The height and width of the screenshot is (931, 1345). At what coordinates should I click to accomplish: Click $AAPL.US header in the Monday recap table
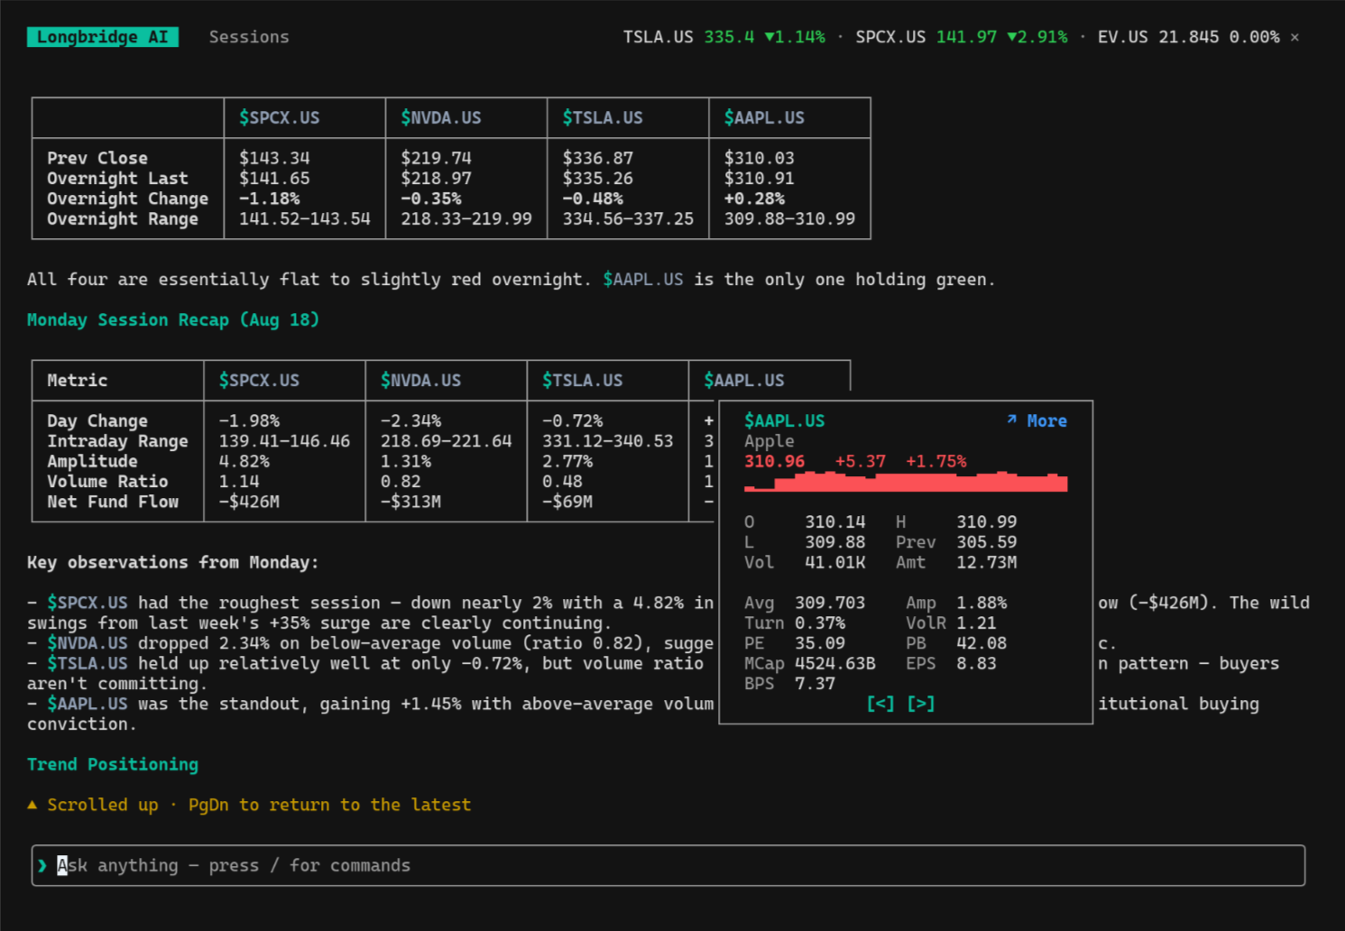click(x=744, y=381)
